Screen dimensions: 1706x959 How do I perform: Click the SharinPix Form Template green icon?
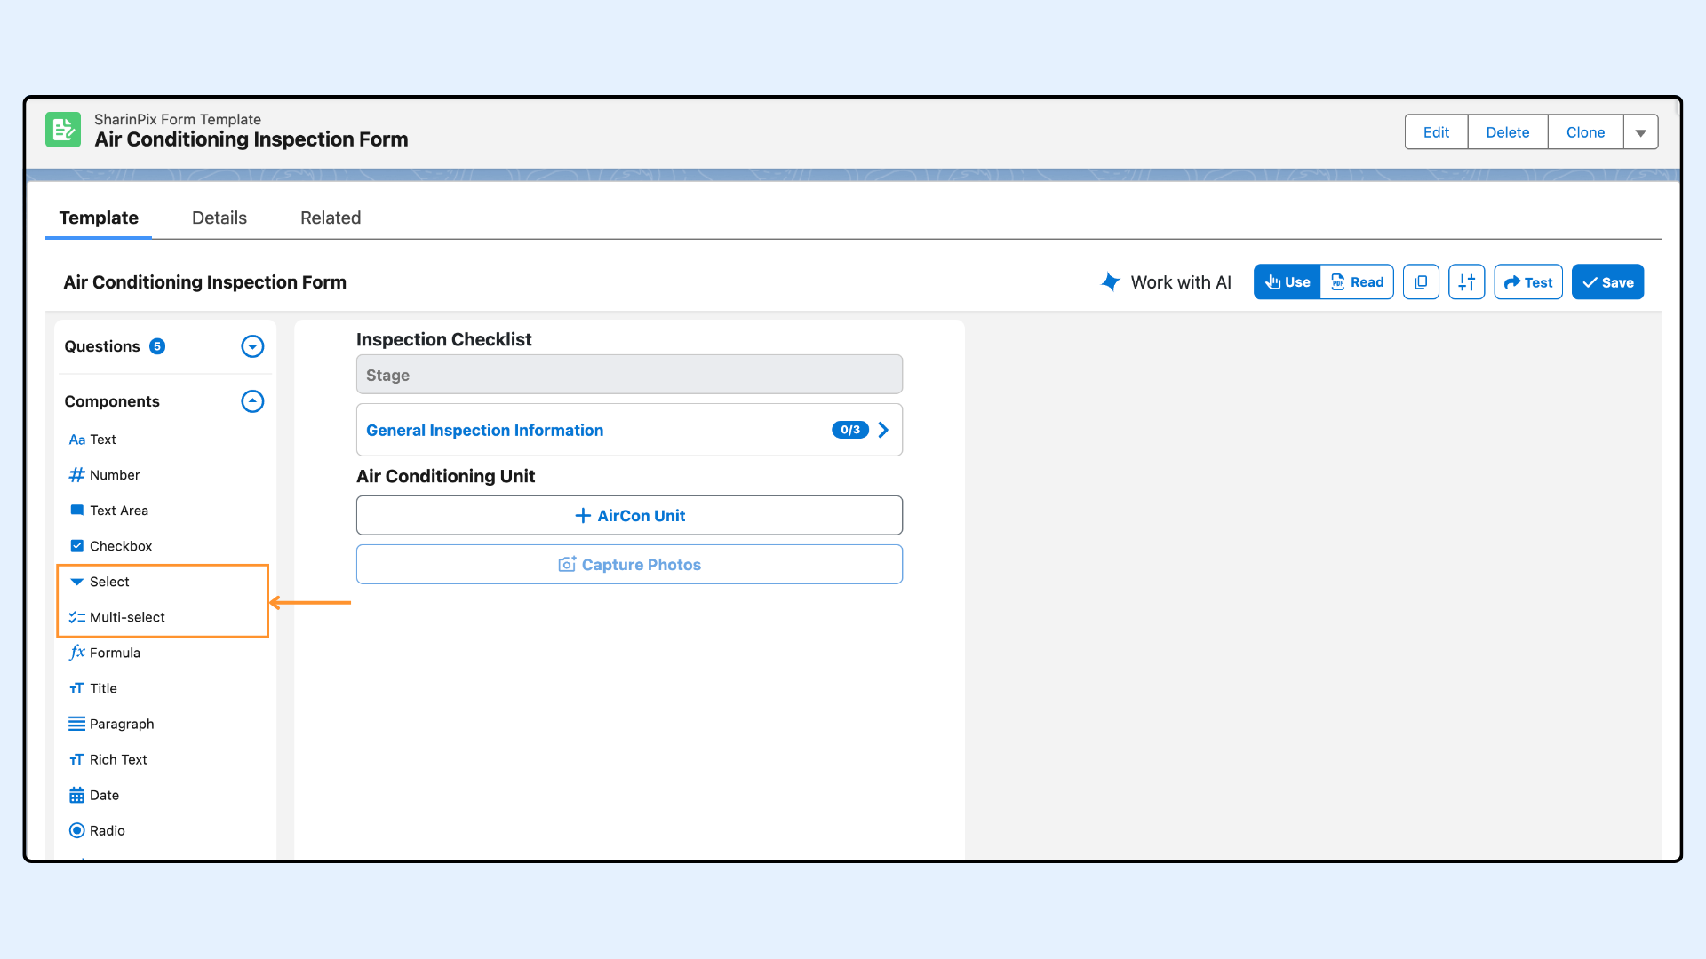[x=63, y=131]
